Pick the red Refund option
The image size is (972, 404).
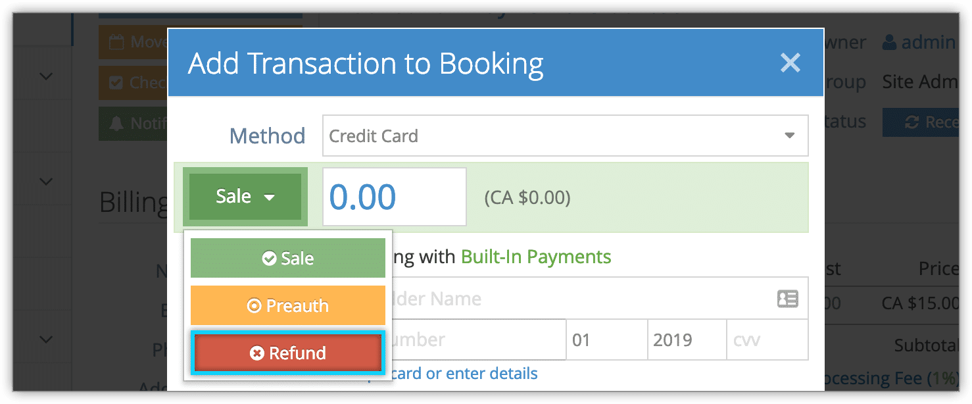[x=287, y=353]
